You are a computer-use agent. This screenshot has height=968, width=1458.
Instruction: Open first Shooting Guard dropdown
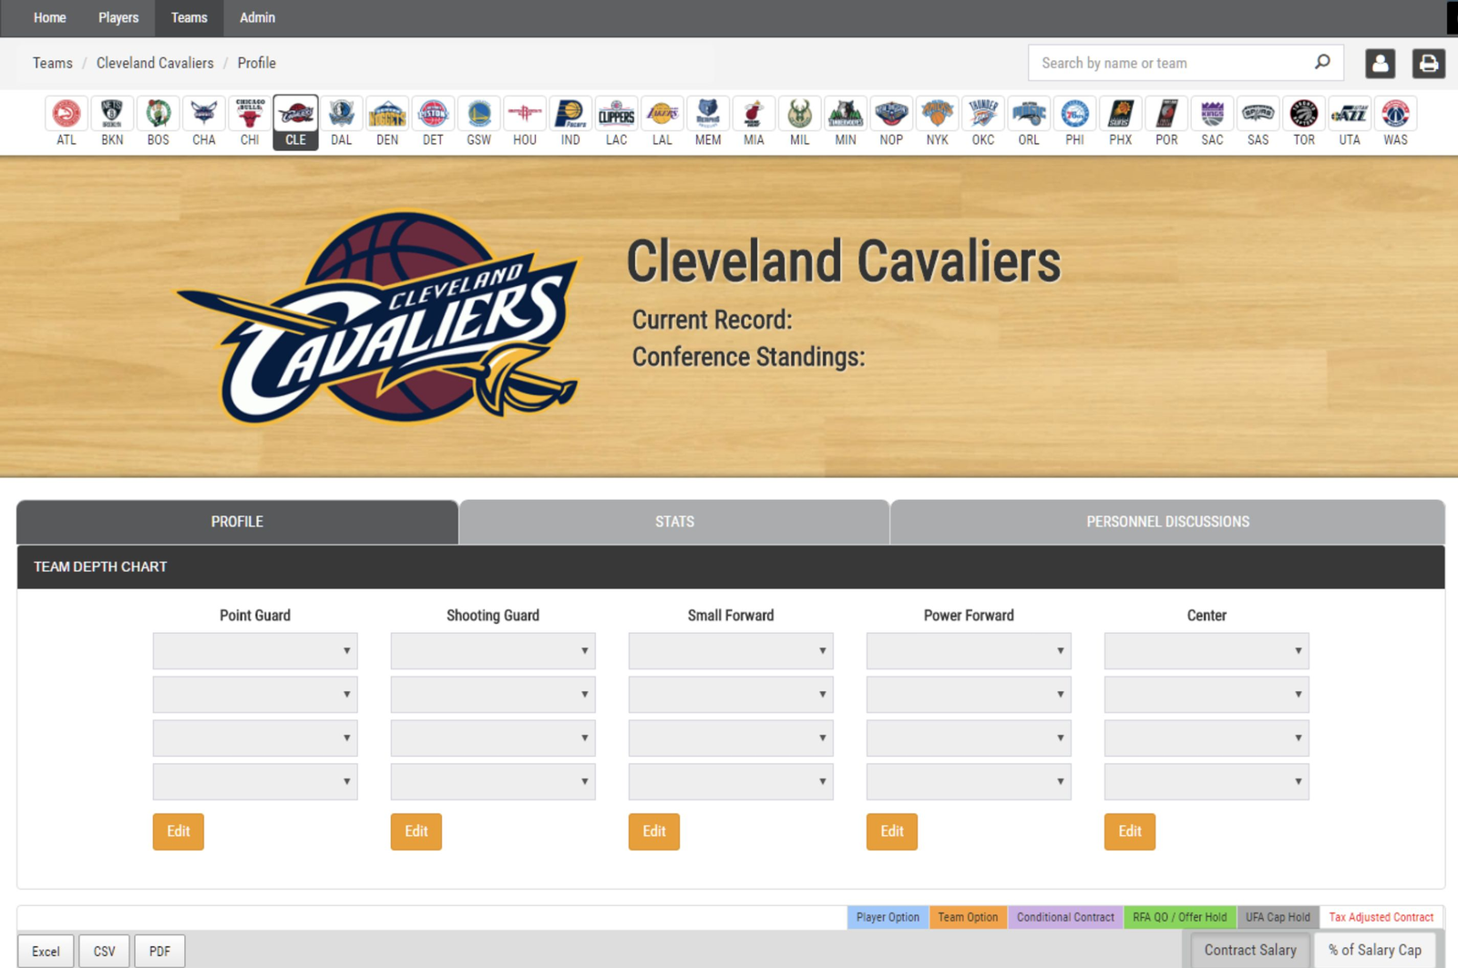(493, 651)
